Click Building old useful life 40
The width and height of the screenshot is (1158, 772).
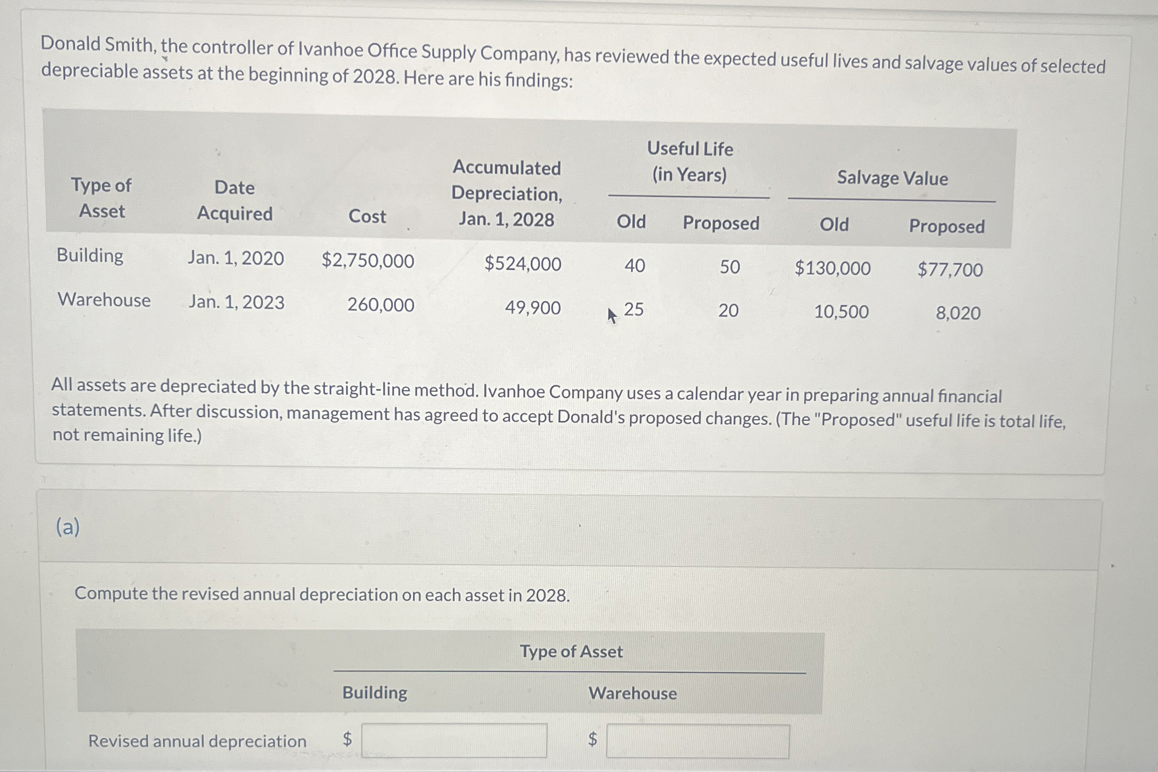click(634, 266)
